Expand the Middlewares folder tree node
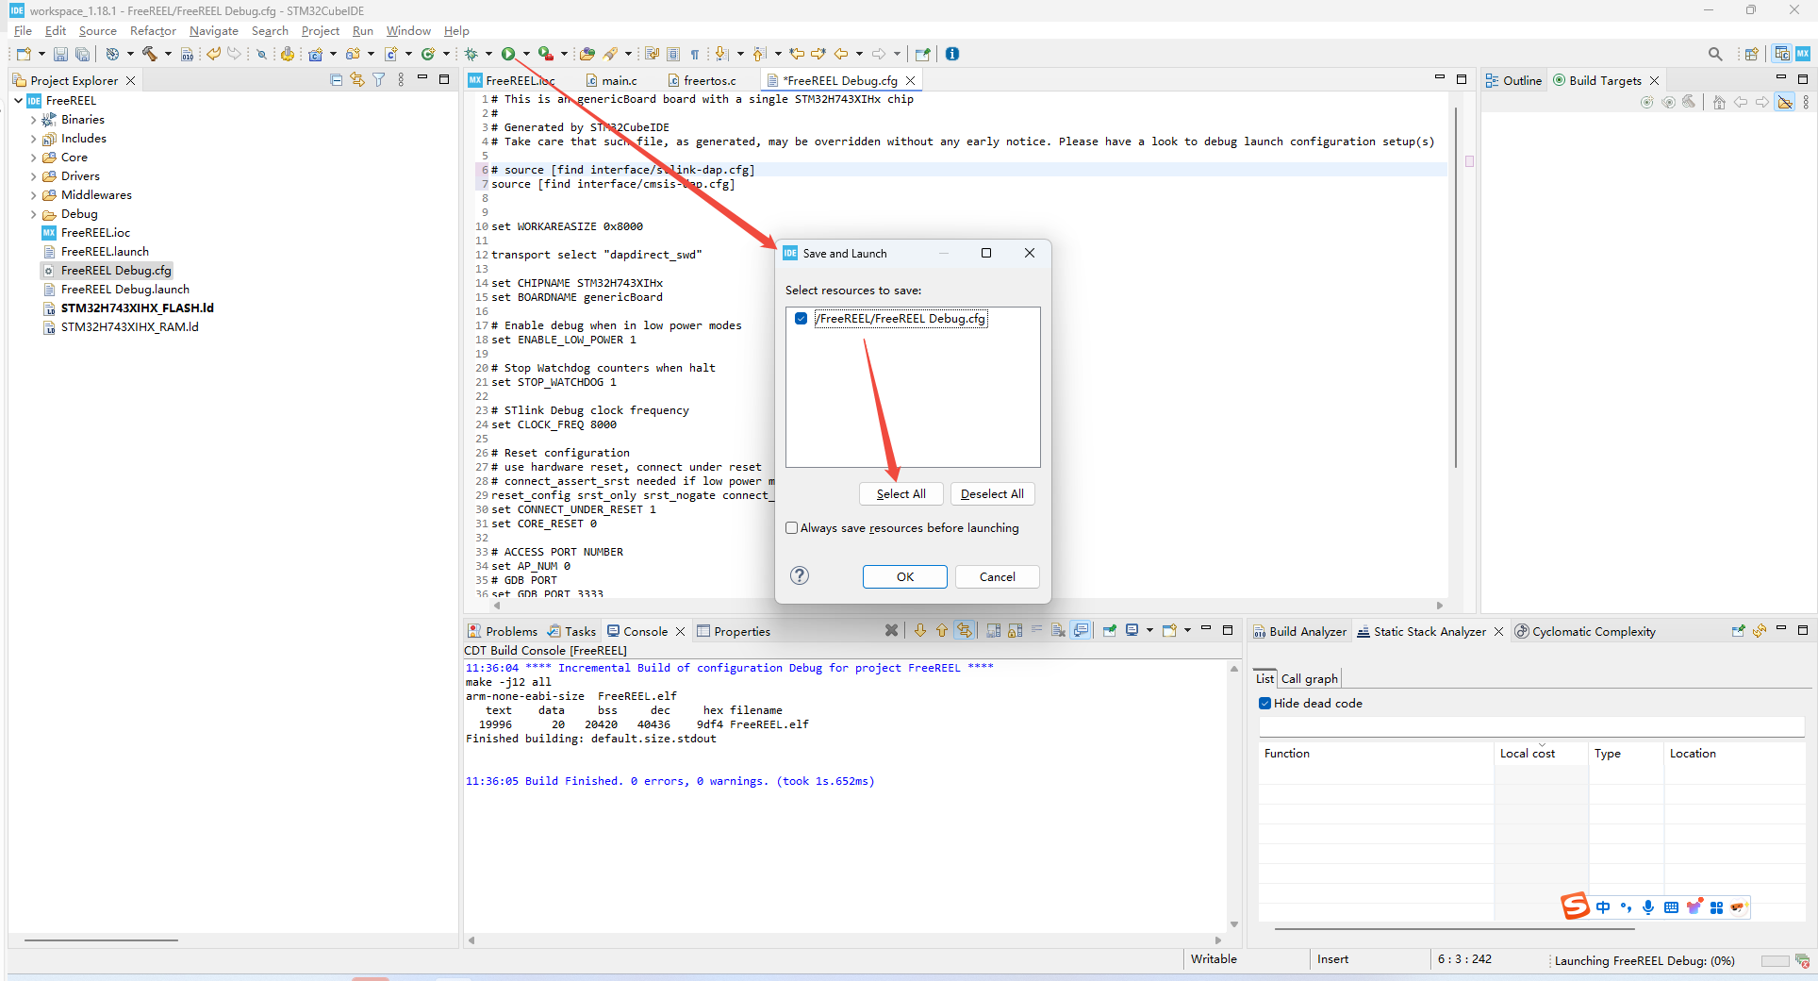The width and height of the screenshot is (1818, 981). click(x=33, y=195)
